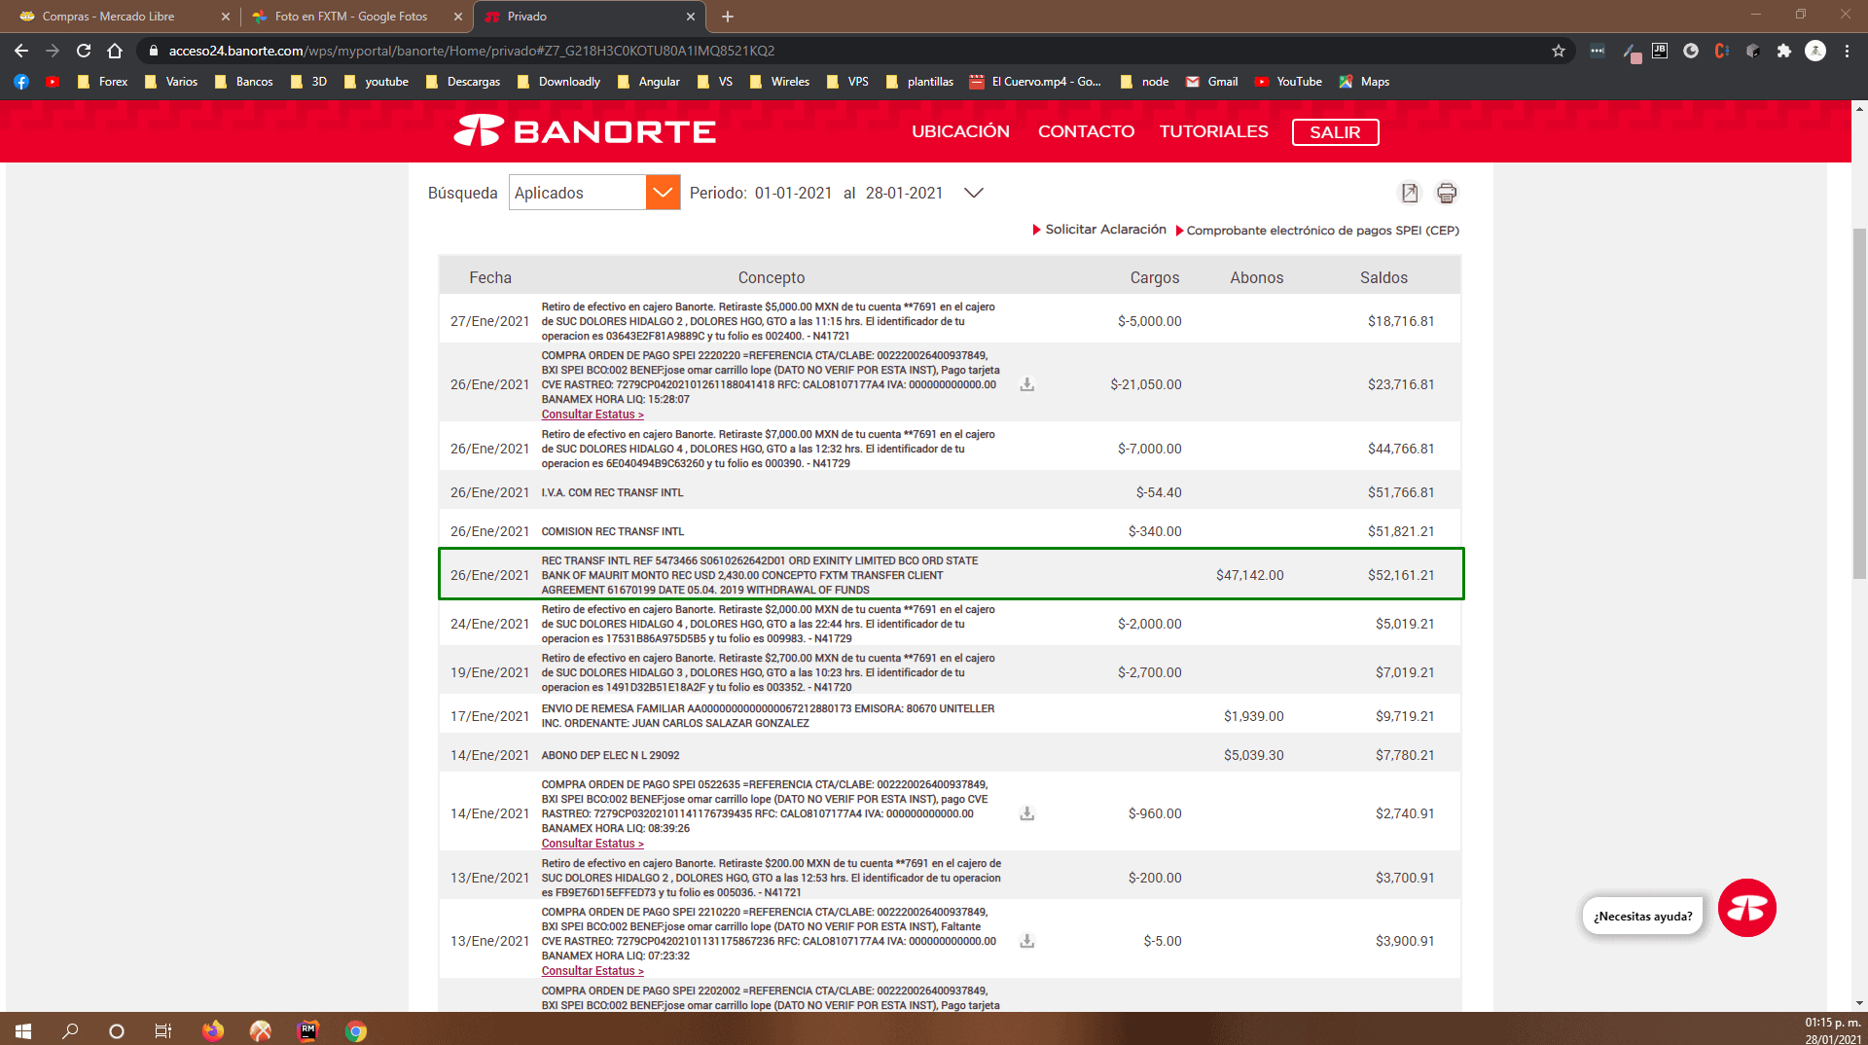Screen dimensions: 1868x1045
Task: Open the Chrome extensions puzzle icon
Action: [1783, 51]
